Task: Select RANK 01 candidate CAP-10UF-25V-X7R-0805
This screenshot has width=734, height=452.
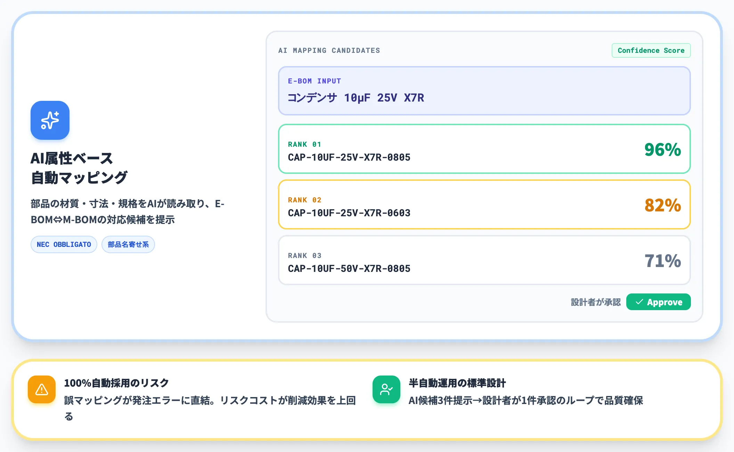Action: (x=484, y=149)
